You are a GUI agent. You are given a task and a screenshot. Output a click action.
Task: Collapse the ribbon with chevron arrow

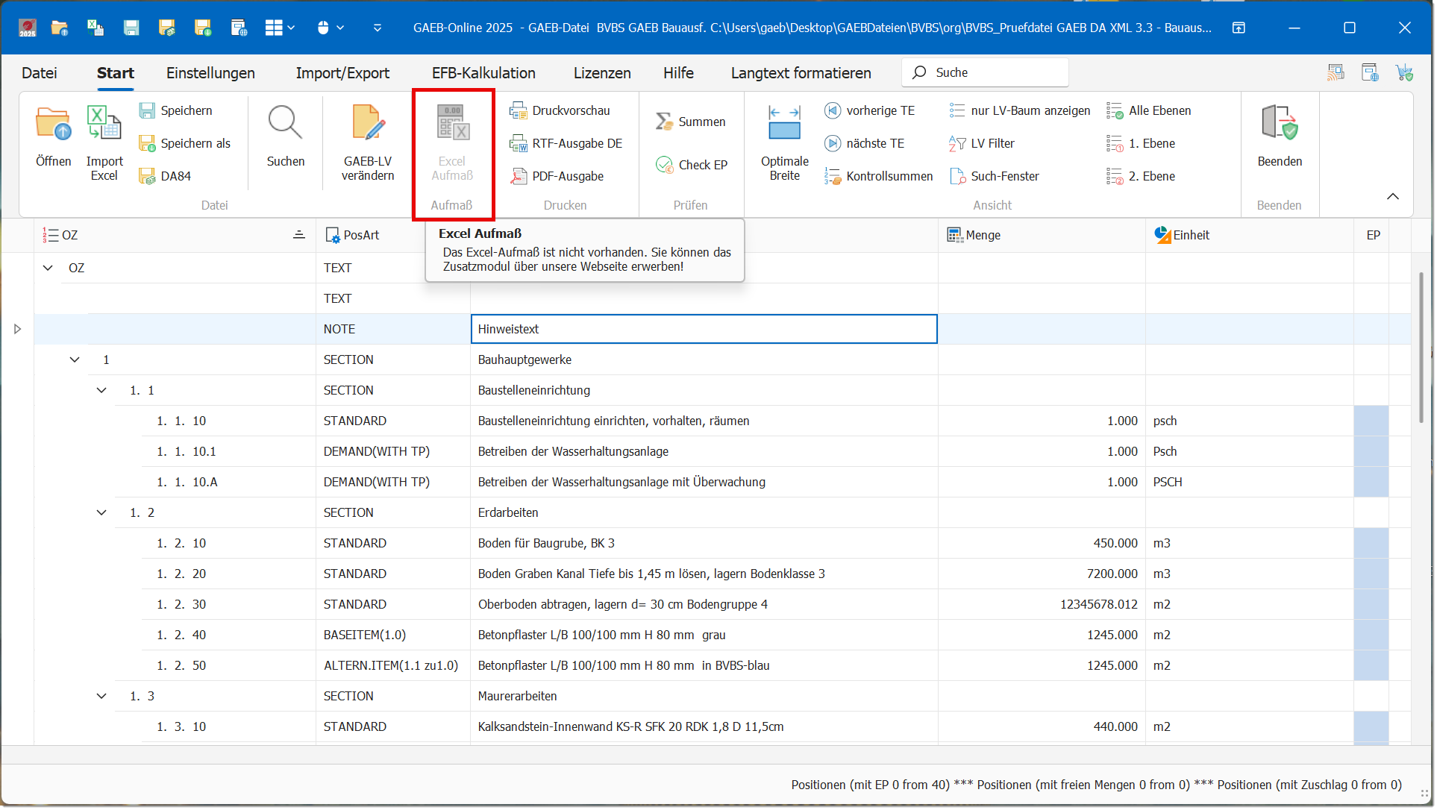click(1392, 197)
